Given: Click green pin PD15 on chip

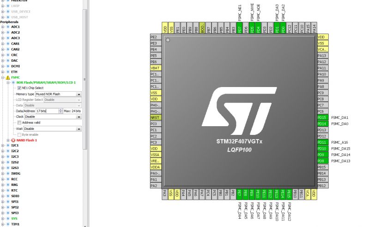Looking at the screenshot, I should (323, 117).
